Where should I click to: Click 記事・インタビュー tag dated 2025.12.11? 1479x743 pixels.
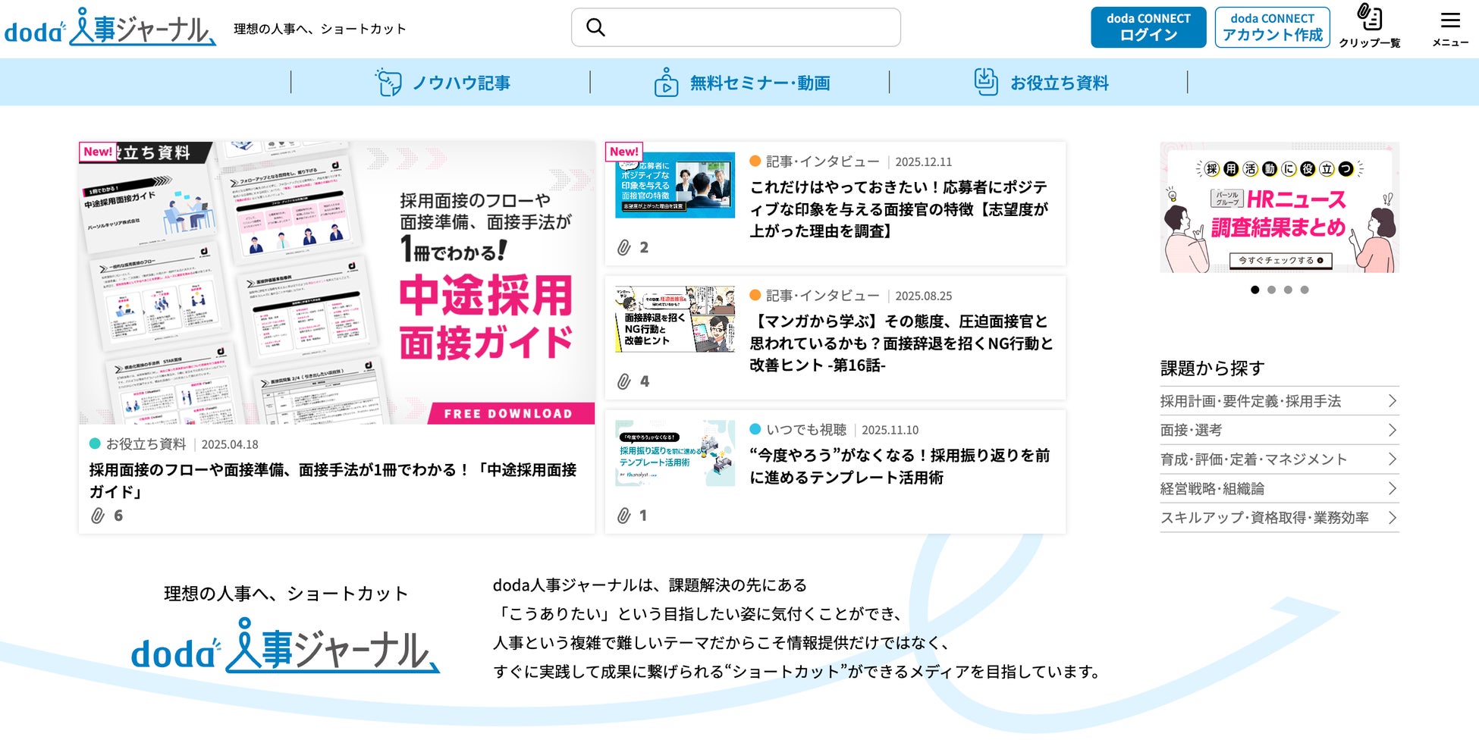pyautogui.click(x=815, y=161)
